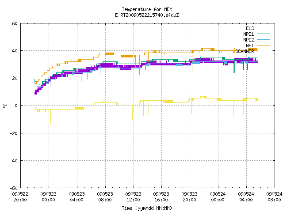
Task: Click the orange NPI downward spike near 090523 13:00
Action: point(140,65)
